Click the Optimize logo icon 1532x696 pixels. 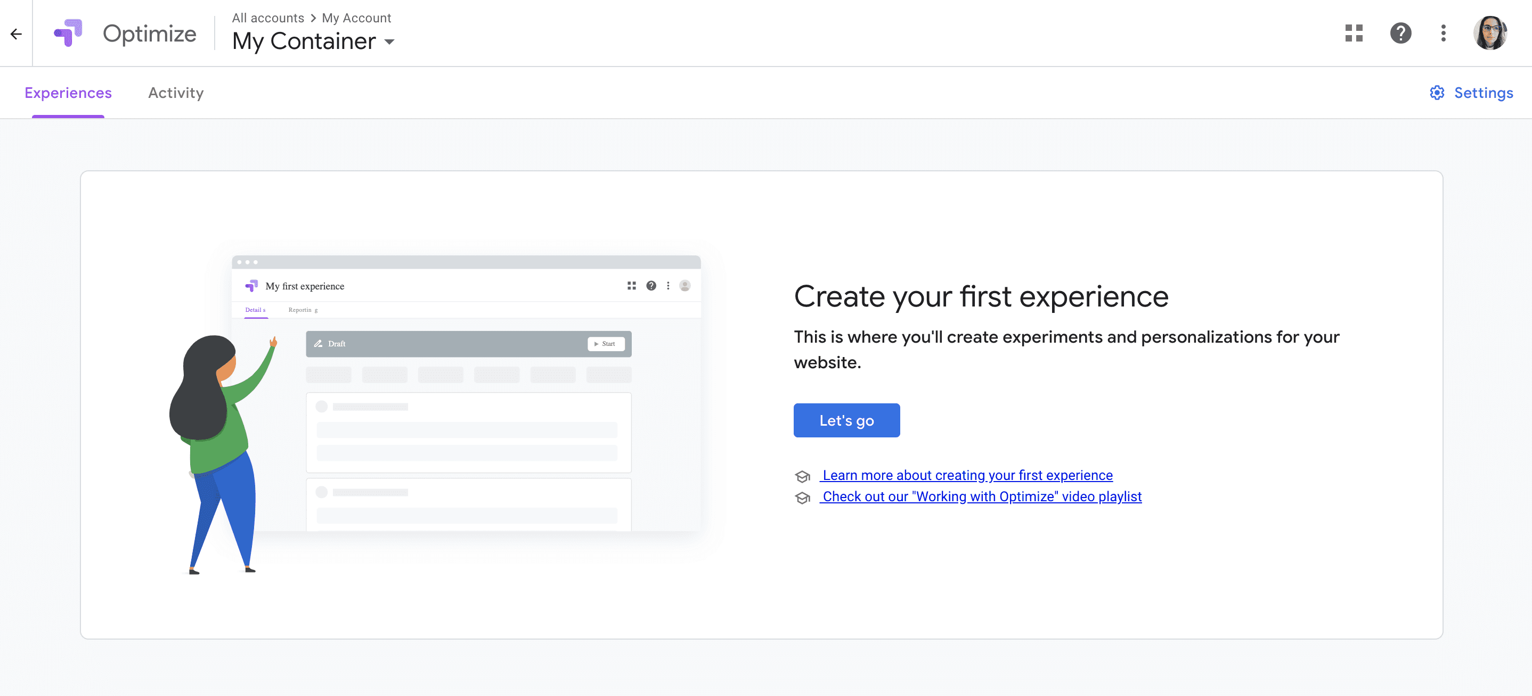coord(68,33)
